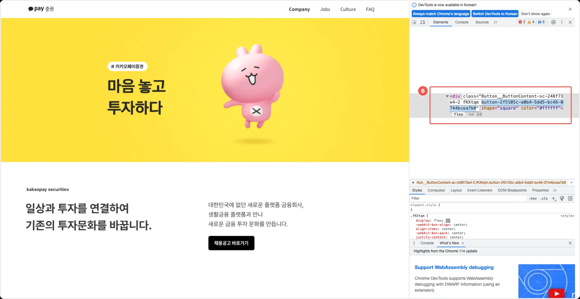Click the #카카오페이증권 hashtag badge
This screenshot has height=299, width=580.
127,67
